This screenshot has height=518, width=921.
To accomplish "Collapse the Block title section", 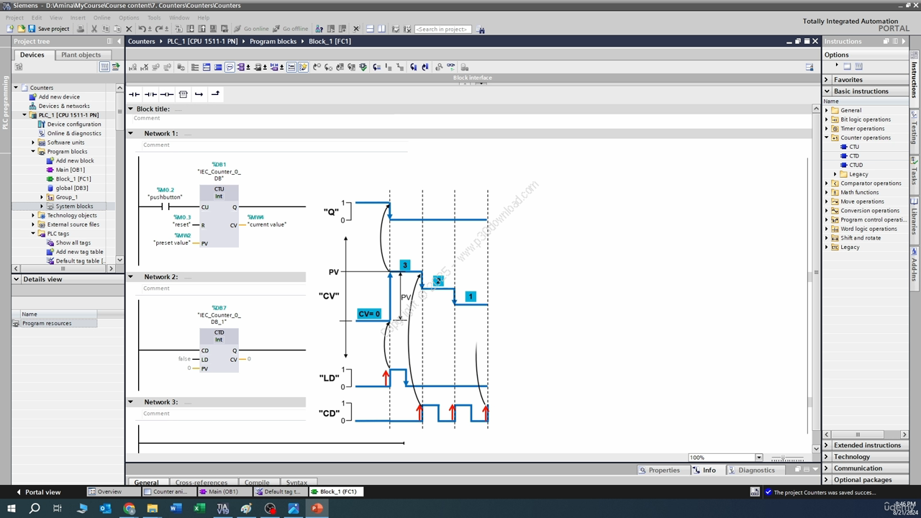I will (131, 109).
